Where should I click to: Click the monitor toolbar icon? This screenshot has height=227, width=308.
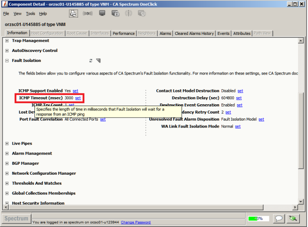tap(101, 13)
